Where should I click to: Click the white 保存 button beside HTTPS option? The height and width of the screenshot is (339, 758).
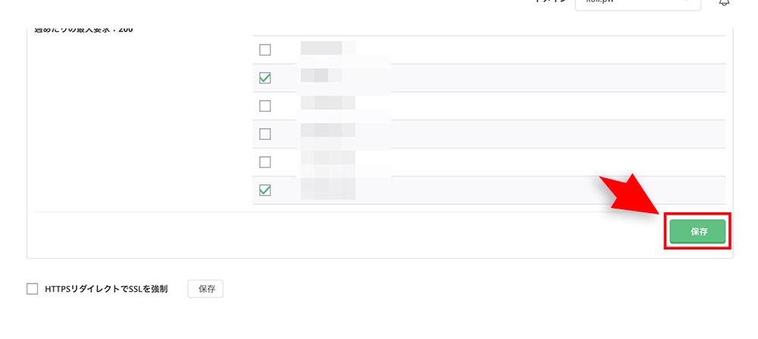205,289
